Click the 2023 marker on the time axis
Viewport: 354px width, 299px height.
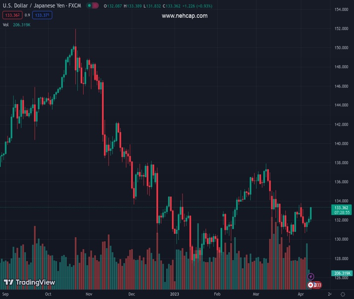(x=174, y=295)
